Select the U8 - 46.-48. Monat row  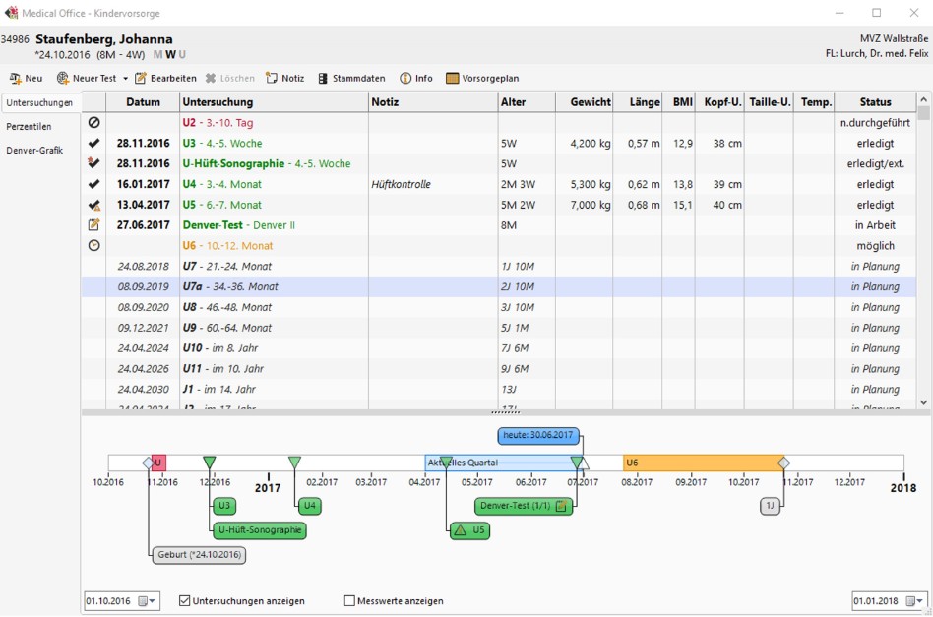click(x=499, y=307)
